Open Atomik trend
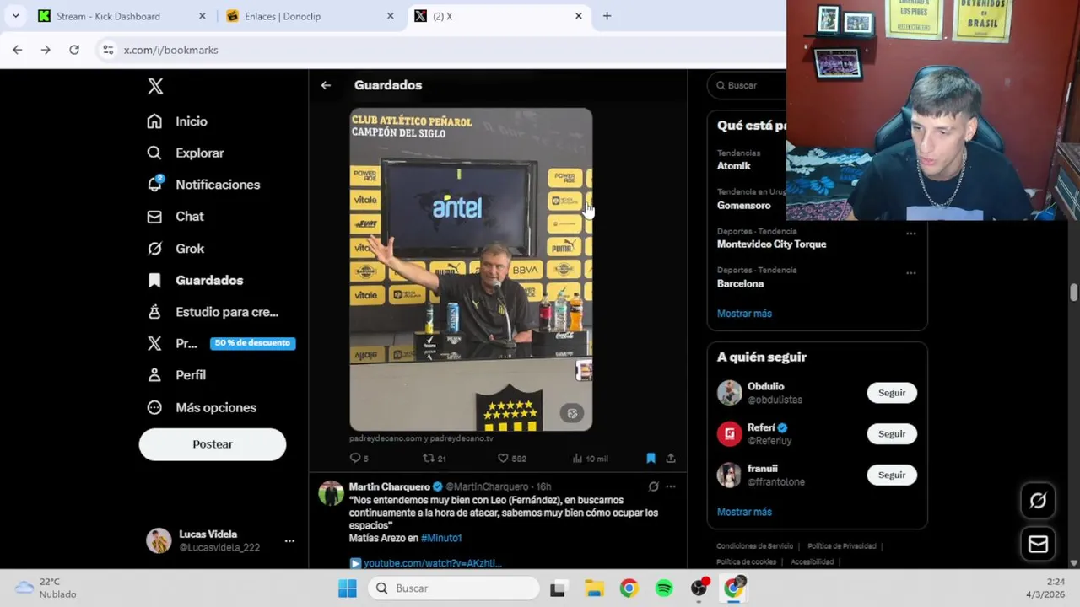1080x607 pixels. point(733,166)
